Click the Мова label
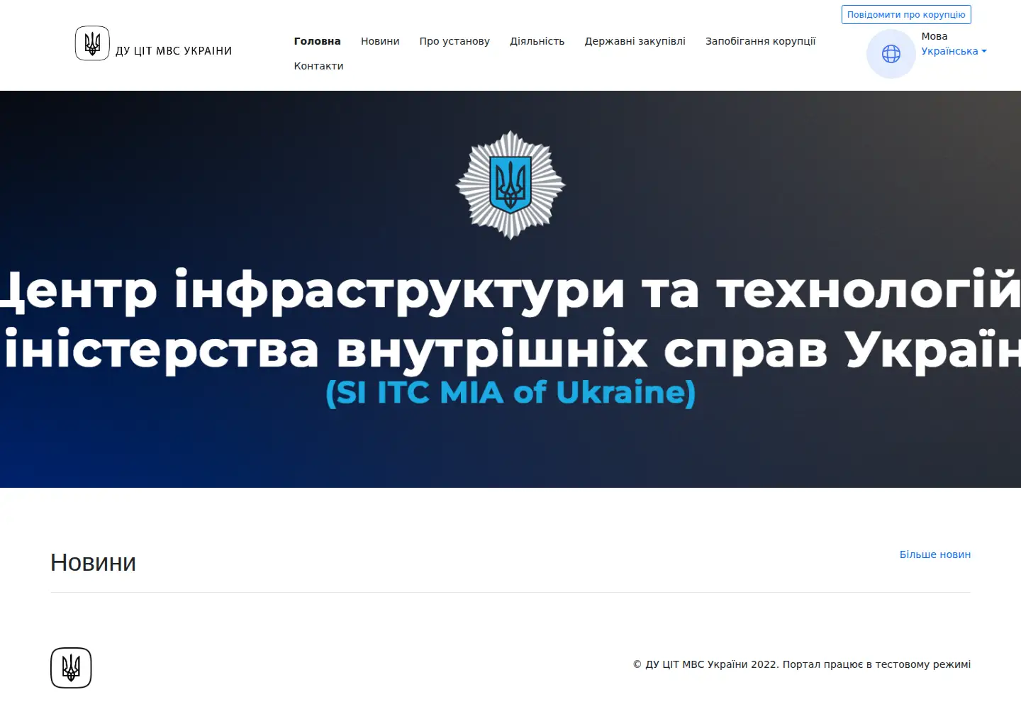 tap(934, 36)
